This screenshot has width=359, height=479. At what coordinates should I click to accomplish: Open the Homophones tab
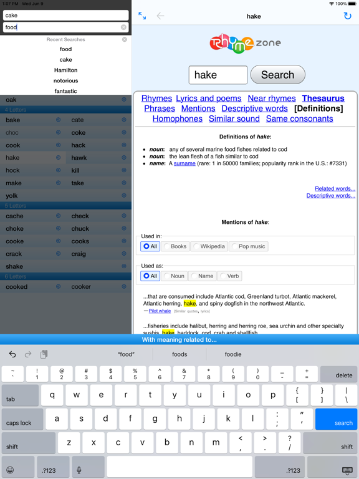[x=178, y=119]
